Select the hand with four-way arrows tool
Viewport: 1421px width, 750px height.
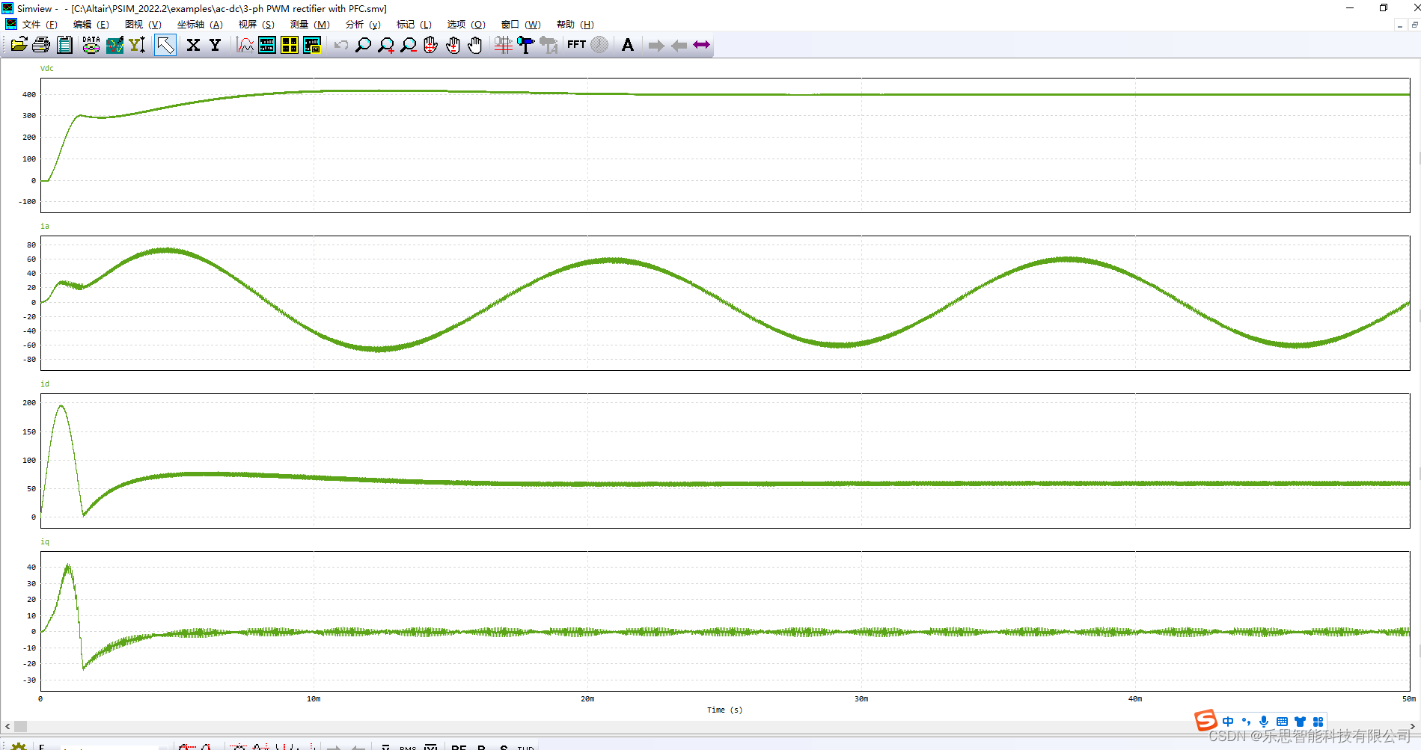[x=430, y=45]
